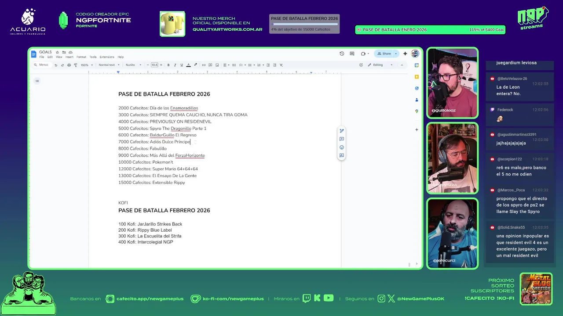The image size is (563, 316).
Task: Click the Share button
Action: (x=384, y=54)
